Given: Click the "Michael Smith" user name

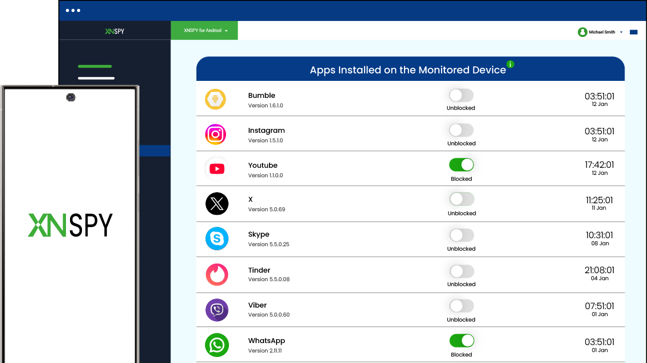Looking at the screenshot, I should [x=602, y=32].
